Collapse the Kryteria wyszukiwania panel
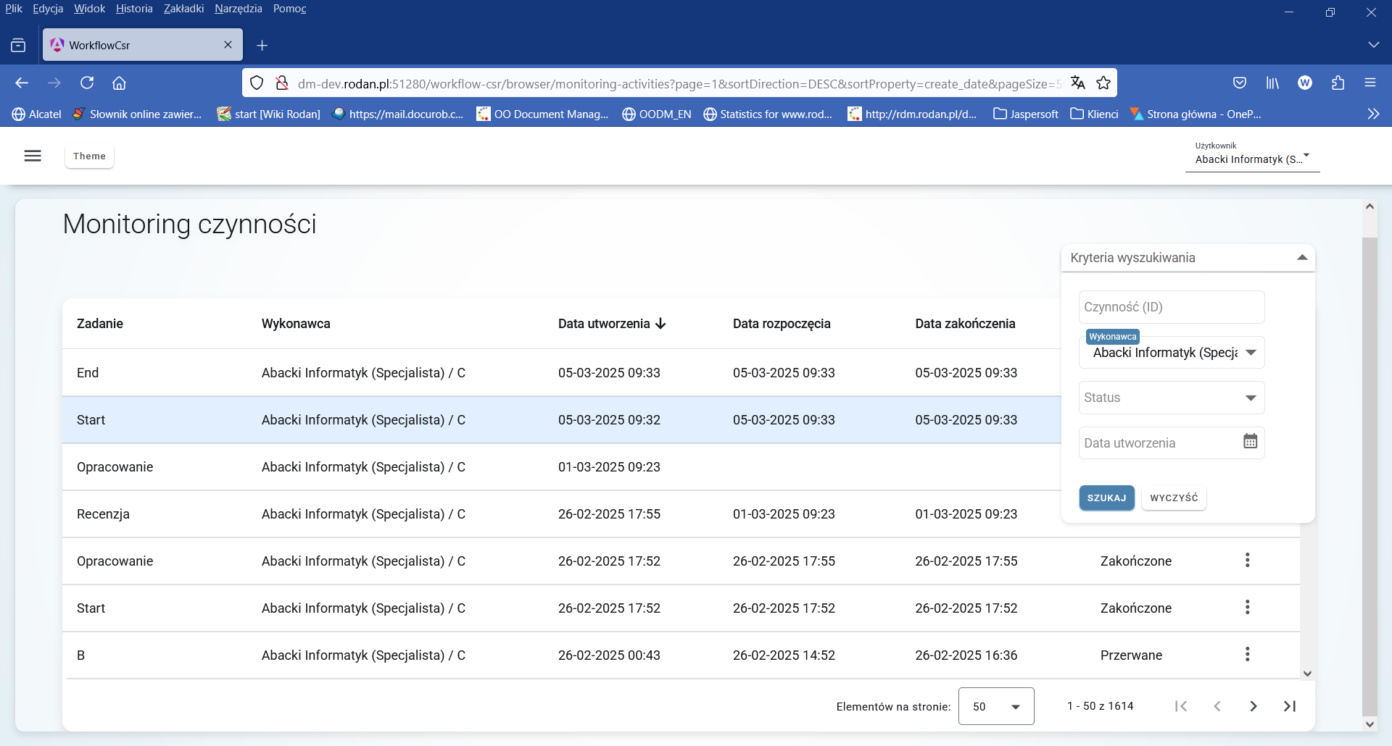Viewport: 1392px width, 746px height. [1302, 257]
